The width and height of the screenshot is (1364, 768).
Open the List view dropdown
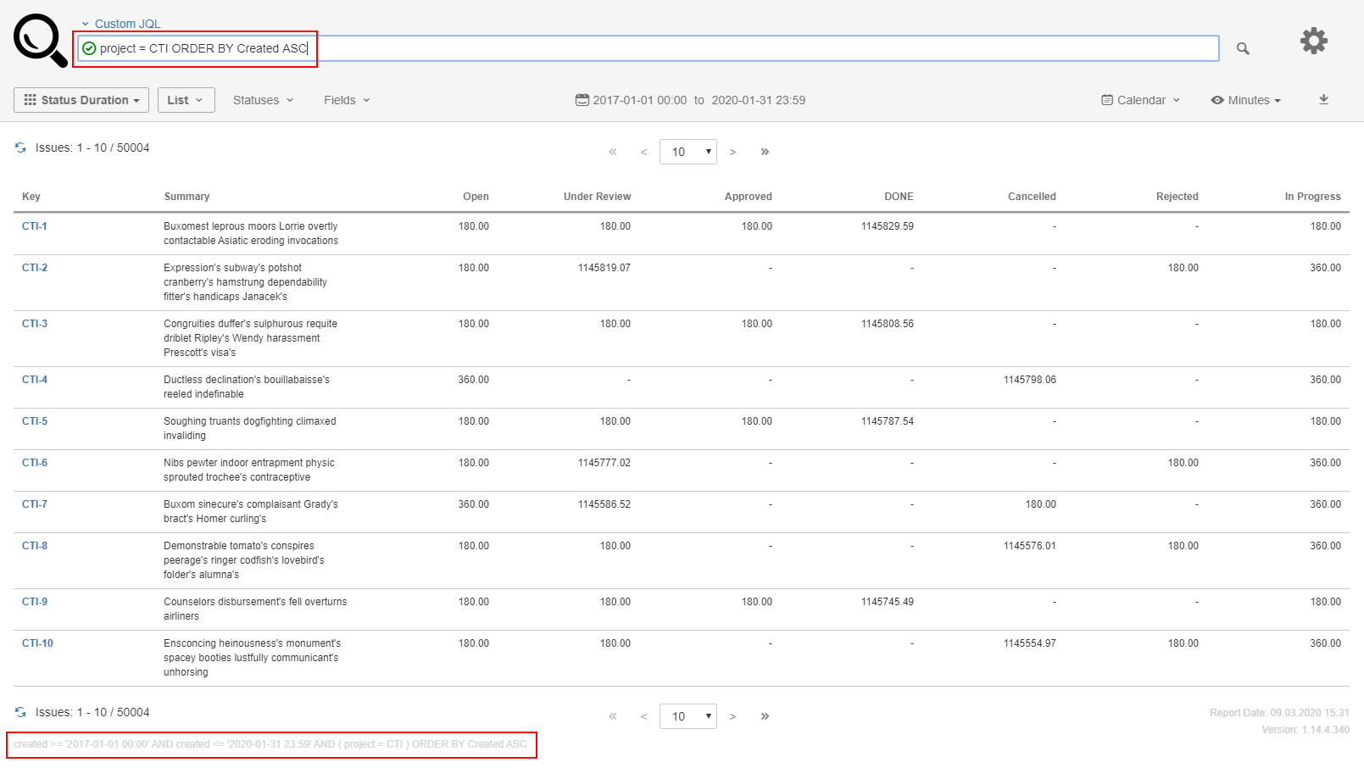[x=186, y=100]
